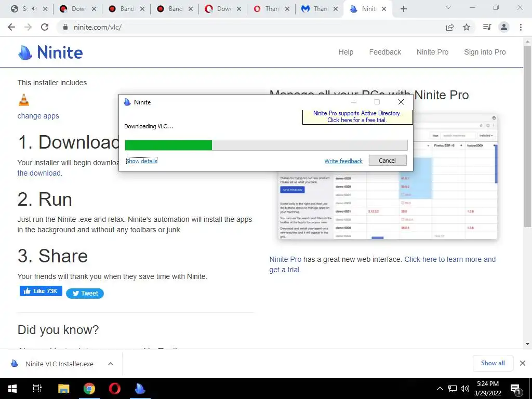Open the Chrome profile avatar

tap(504, 27)
